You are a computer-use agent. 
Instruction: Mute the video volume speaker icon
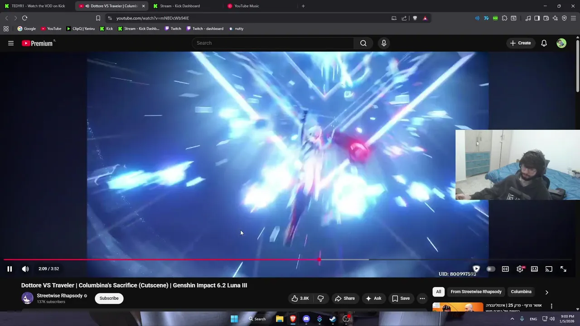25,269
